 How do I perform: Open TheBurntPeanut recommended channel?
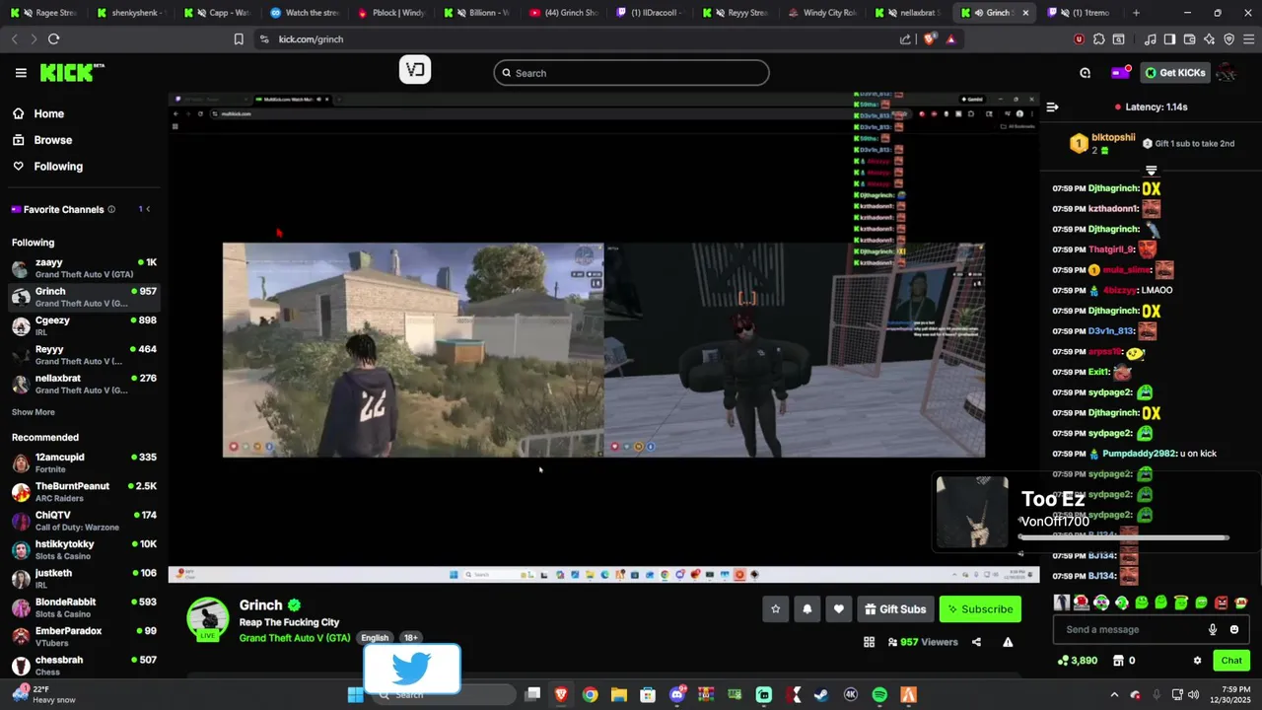(84, 492)
